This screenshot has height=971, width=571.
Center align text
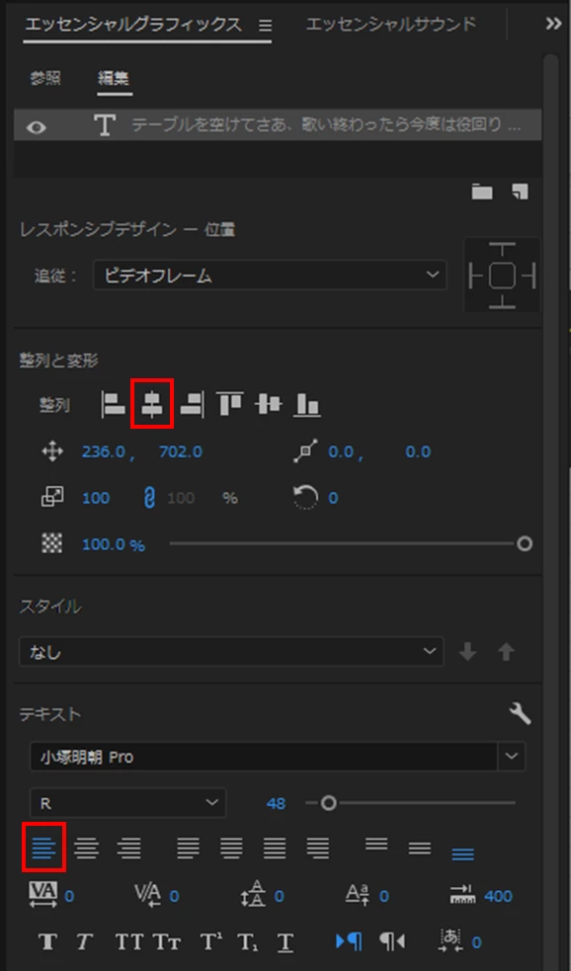point(86,848)
